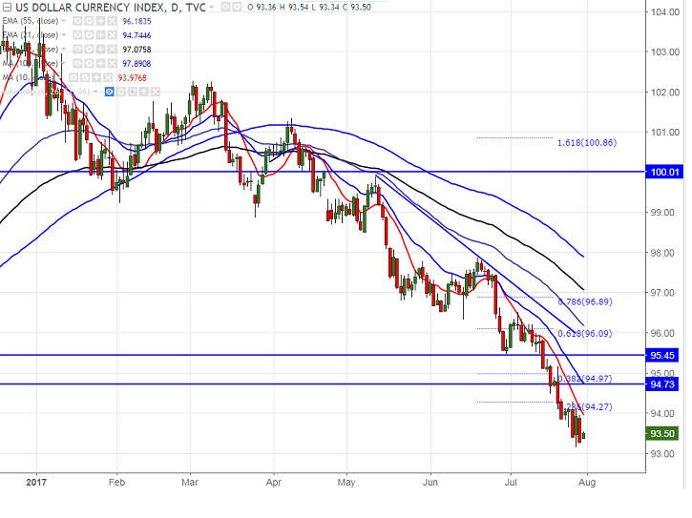Open chart settings gear beside the symbol title
The image size is (692, 518).
pos(237,7)
